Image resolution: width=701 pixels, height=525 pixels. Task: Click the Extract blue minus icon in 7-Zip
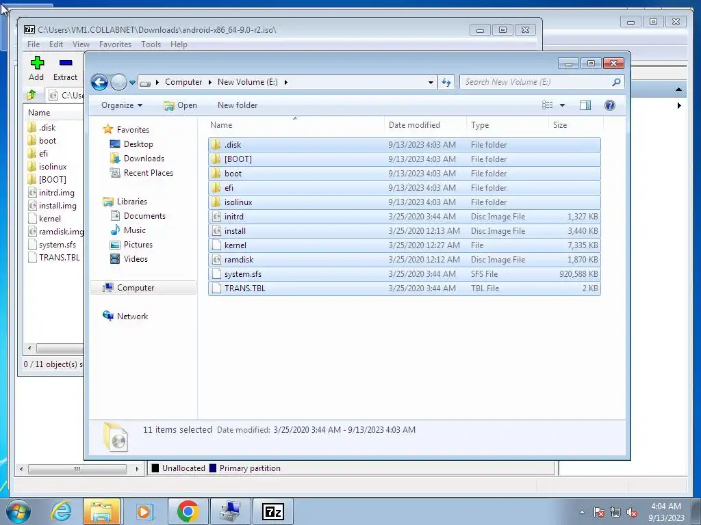(x=65, y=63)
